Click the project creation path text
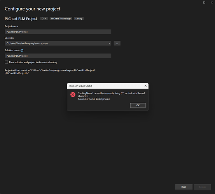215x194 pixels. (x=50, y=72)
